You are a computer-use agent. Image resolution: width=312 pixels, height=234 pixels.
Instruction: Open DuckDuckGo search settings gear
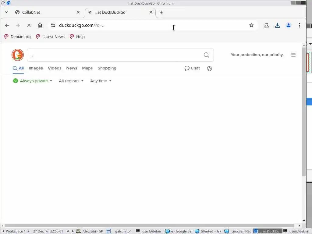(x=210, y=68)
